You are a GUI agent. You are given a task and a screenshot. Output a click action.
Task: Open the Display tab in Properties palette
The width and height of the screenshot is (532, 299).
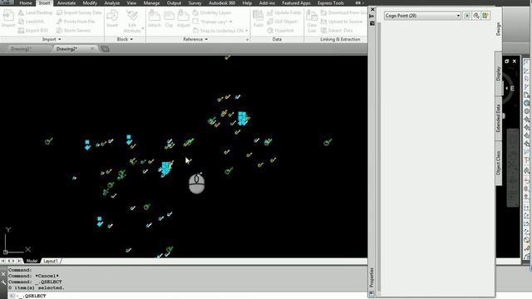(x=498, y=74)
